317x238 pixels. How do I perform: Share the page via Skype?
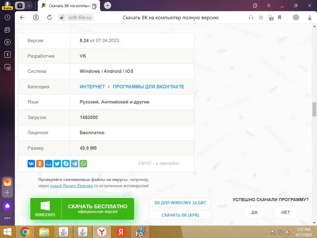pyautogui.click(x=66, y=164)
